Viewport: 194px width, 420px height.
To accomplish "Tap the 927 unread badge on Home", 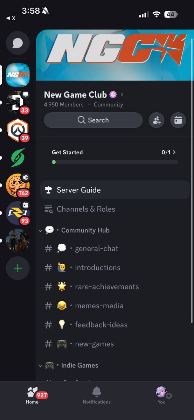I will pyautogui.click(x=42, y=395).
